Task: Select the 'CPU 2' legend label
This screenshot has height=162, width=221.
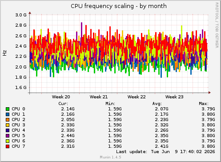Action: coord(18,120)
